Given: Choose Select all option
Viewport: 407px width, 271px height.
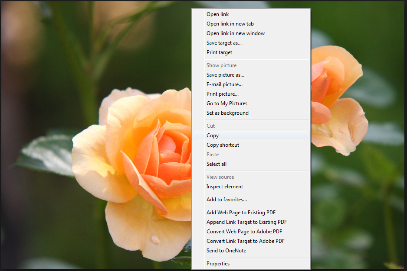Looking at the screenshot, I should (251, 164).
